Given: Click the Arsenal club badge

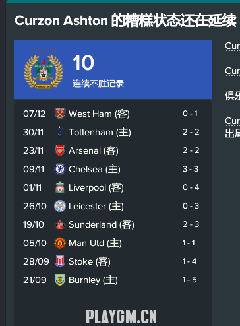Looking at the screenshot, I should 60,150.
